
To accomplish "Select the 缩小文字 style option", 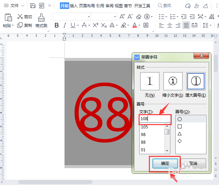I will [173, 82].
